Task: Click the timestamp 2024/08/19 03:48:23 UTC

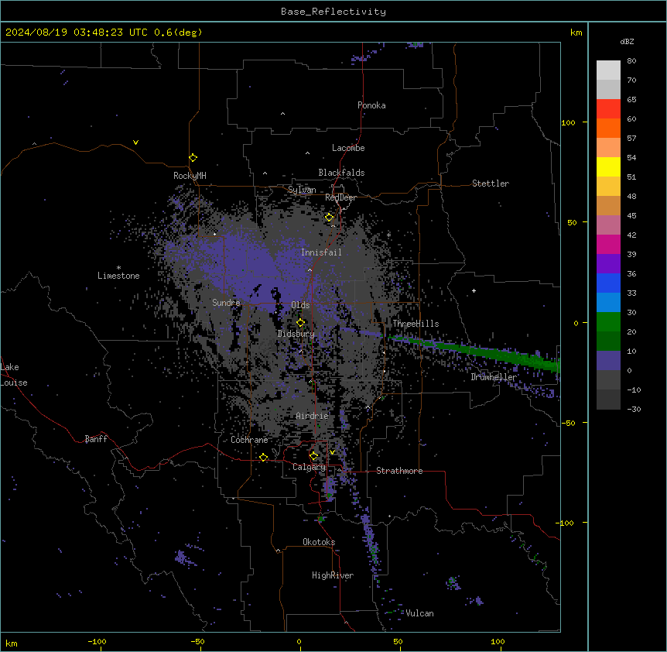Action: tap(76, 33)
